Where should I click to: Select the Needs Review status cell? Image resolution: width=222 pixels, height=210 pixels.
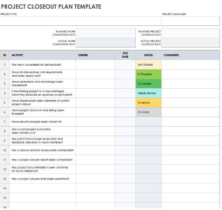(148, 93)
